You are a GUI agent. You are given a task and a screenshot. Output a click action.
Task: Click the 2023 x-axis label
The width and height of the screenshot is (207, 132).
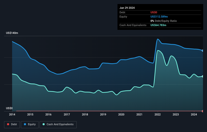(x=176, y=114)
